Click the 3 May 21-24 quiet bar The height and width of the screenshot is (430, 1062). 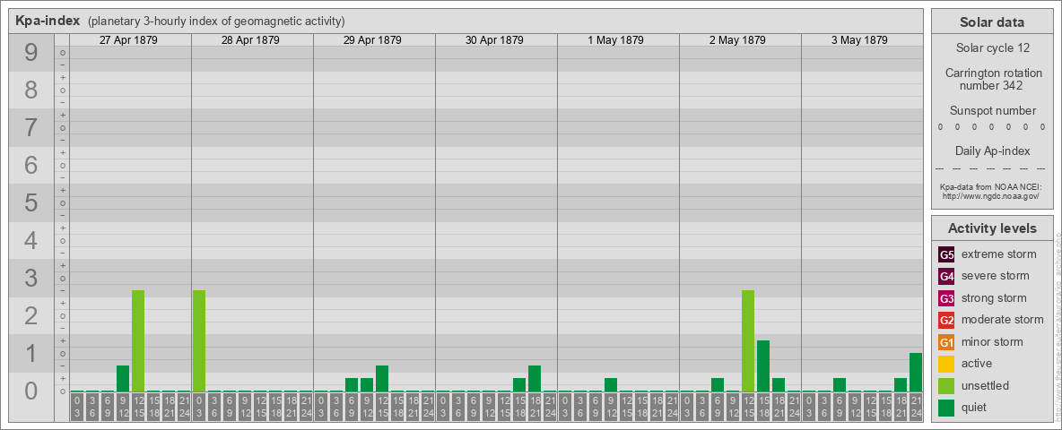(916, 373)
